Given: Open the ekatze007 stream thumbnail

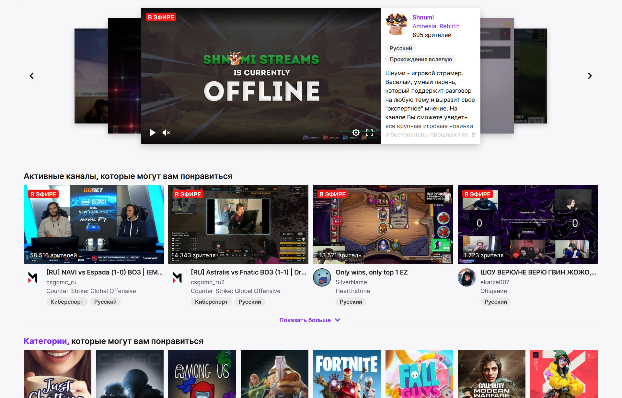Looking at the screenshot, I should point(528,224).
